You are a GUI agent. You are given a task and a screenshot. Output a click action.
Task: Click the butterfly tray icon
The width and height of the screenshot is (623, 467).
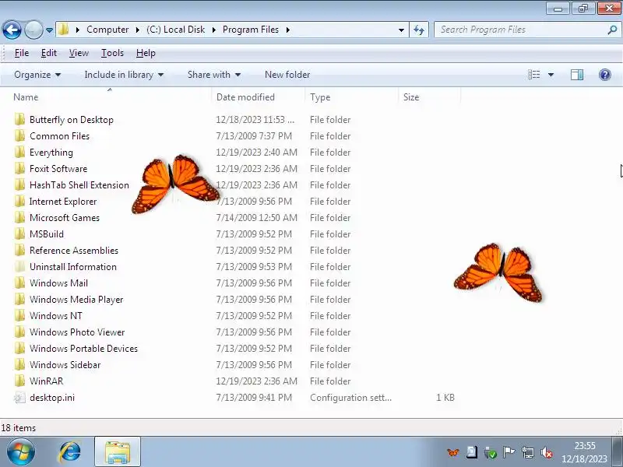452,452
